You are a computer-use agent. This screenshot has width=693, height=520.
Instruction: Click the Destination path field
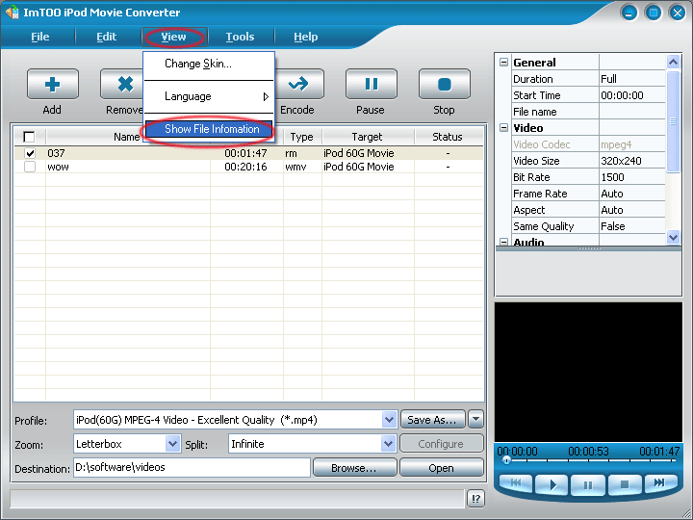tap(192, 467)
